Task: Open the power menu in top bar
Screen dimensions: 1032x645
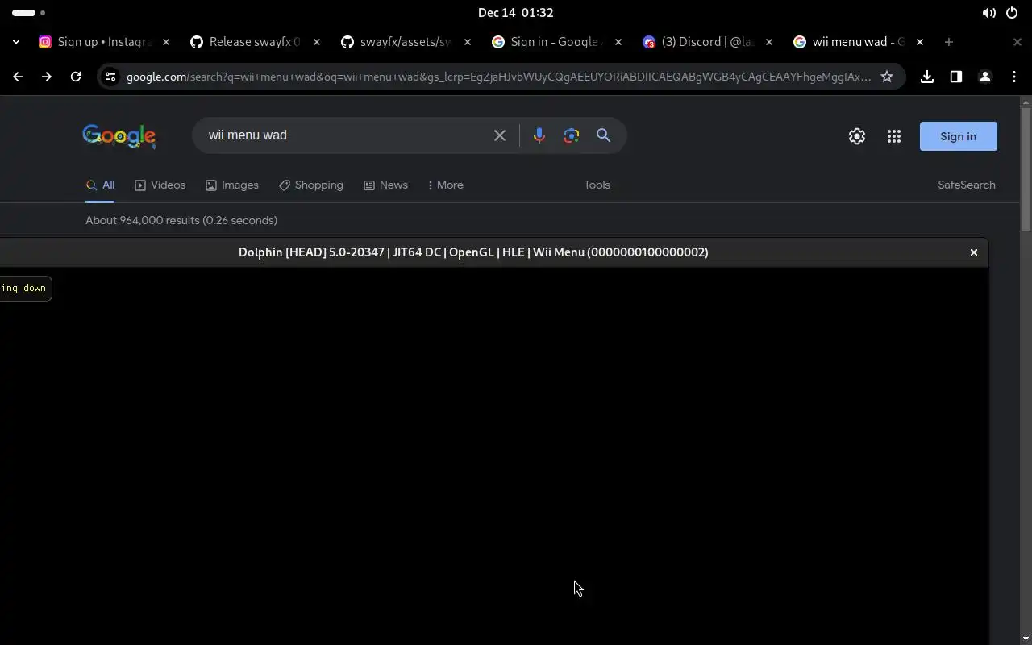Action: (x=1012, y=13)
